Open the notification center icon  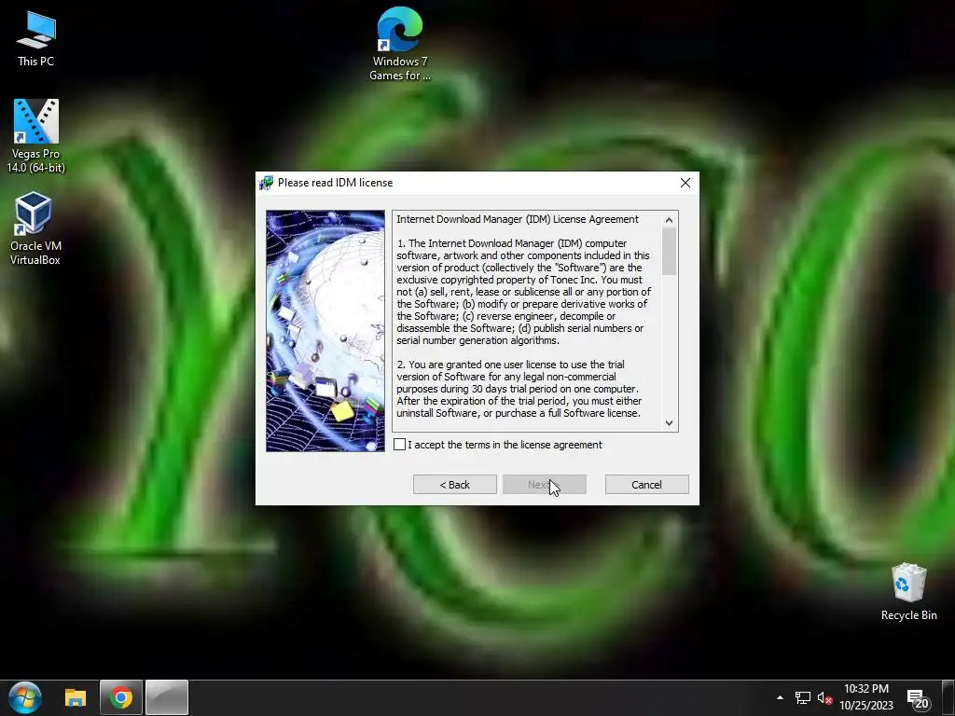click(x=918, y=699)
